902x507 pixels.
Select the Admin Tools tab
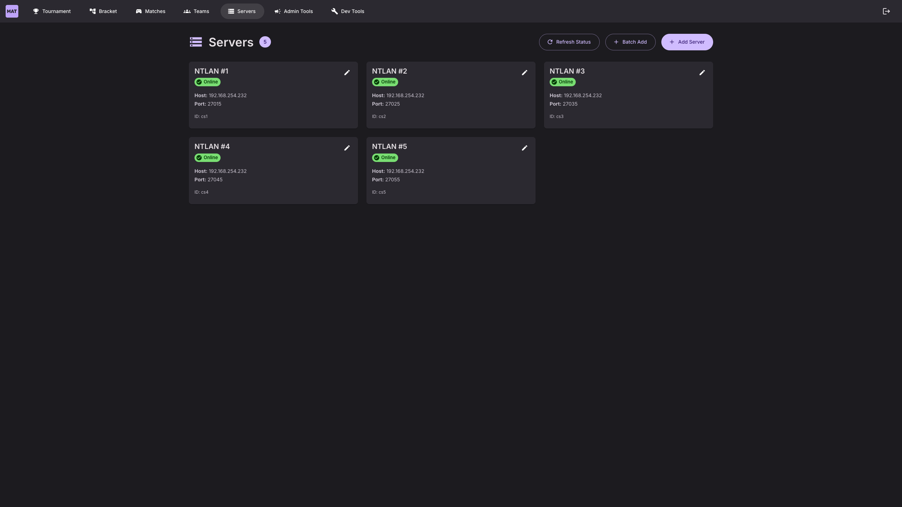pos(294,11)
